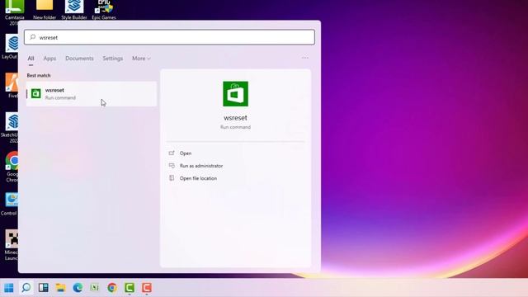This screenshot has height=297, width=528.
Task: Select the New folder desktop icon
Action: (45, 10)
